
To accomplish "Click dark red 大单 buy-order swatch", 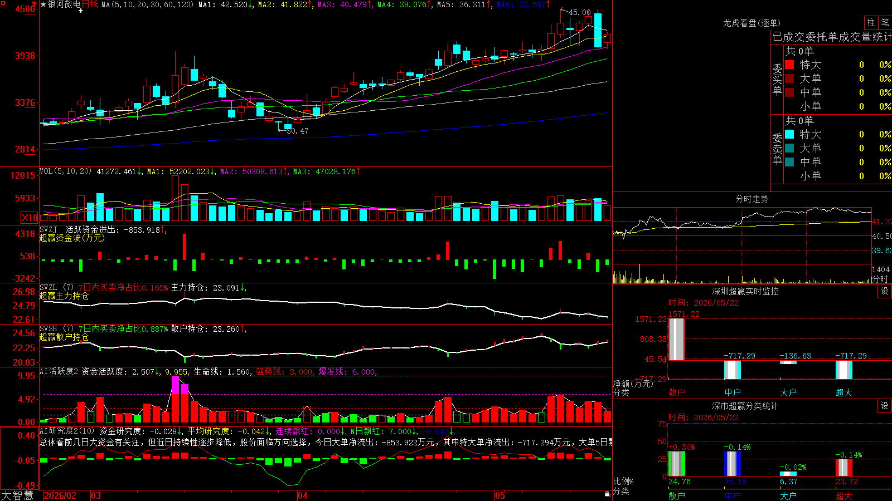I will coord(789,78).
